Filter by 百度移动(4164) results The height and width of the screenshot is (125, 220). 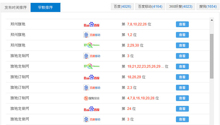(150, 7)
